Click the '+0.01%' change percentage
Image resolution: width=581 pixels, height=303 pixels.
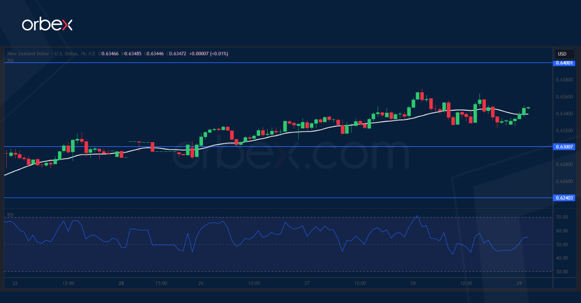pyautogui.click(x=217, y=54)
